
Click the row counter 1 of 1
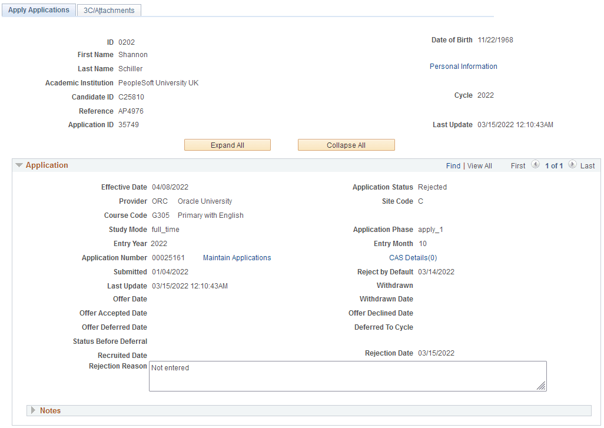554,165
